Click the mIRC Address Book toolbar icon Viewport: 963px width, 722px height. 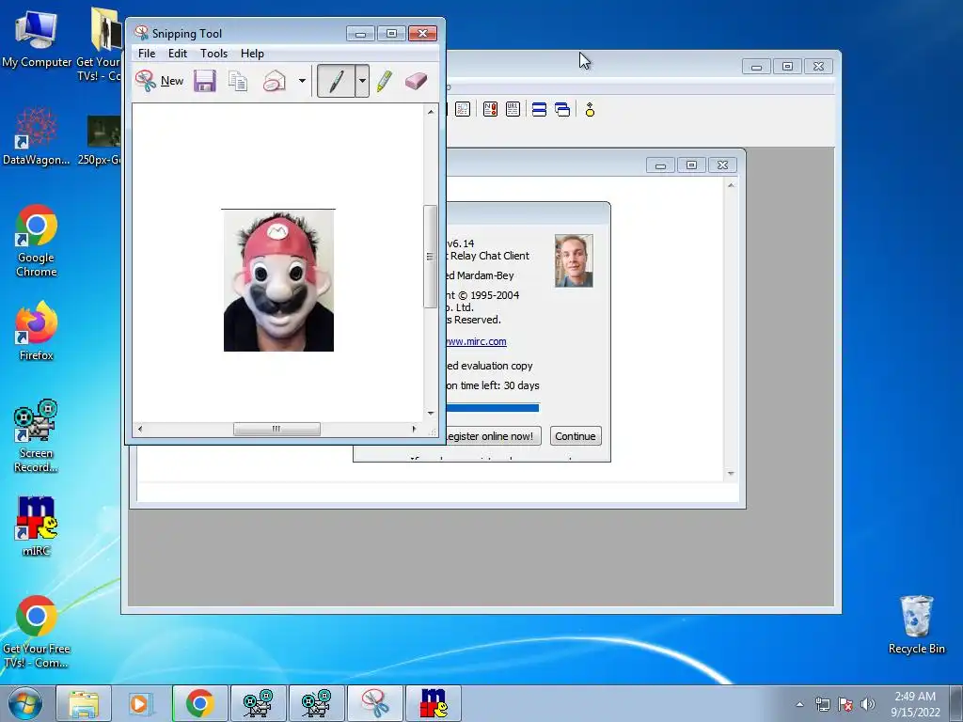462,109
